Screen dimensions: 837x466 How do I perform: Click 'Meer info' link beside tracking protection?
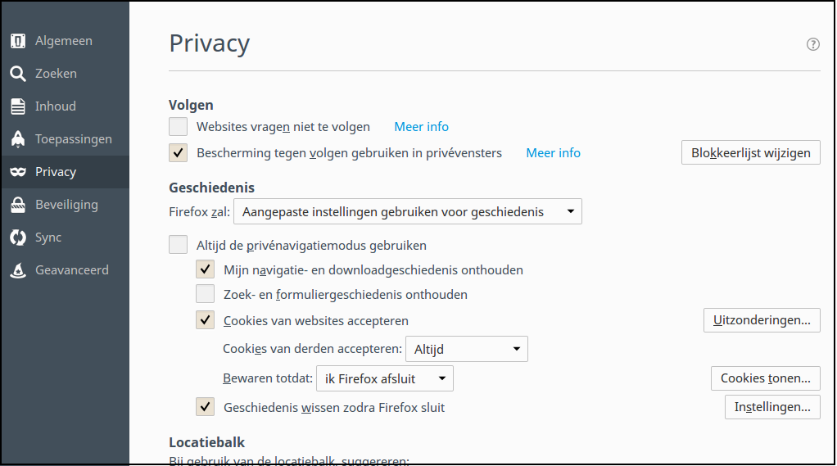click(553, 153)
